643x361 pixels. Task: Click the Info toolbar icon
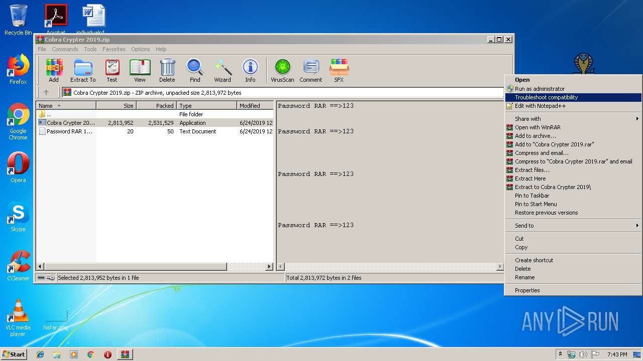pos(250,70)
